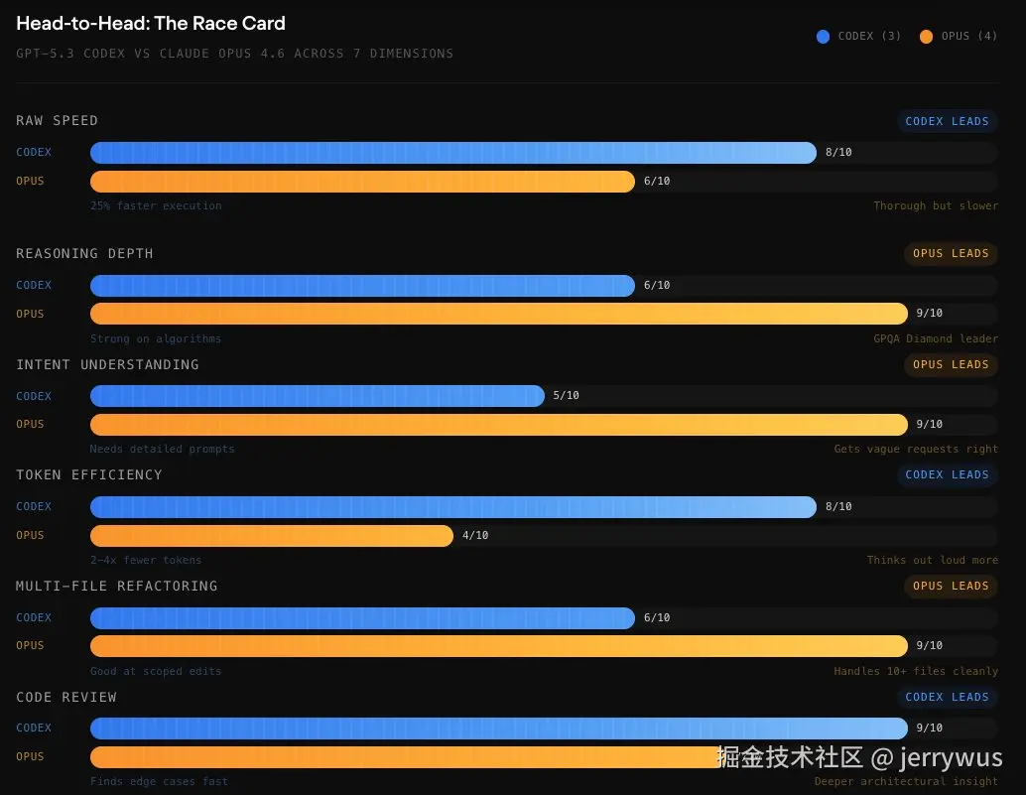Image resolution: width=1026 pixels, height=795 pixels.
Task: Click the Codex 8/10 Raw Speed bar
Action: pyautogui.click(x=453, y=152)
